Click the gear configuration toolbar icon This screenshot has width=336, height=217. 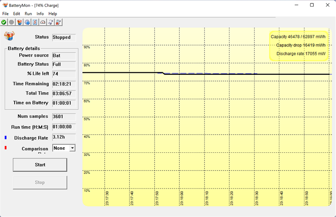pos(27,22)
